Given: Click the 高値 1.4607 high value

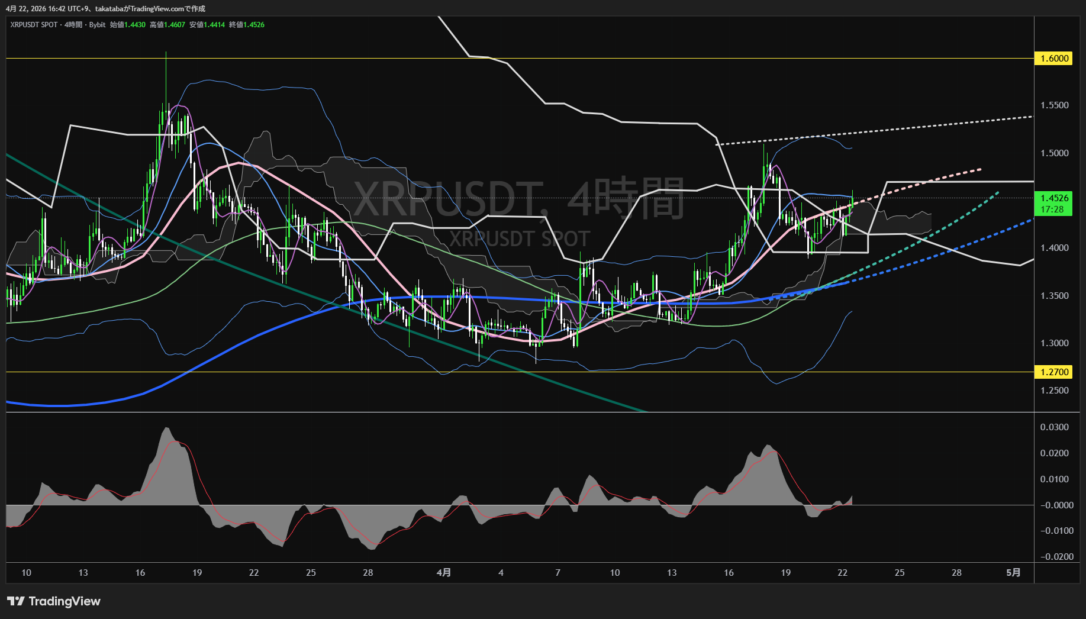Looking at the screenshot, I should pos(167,25).
